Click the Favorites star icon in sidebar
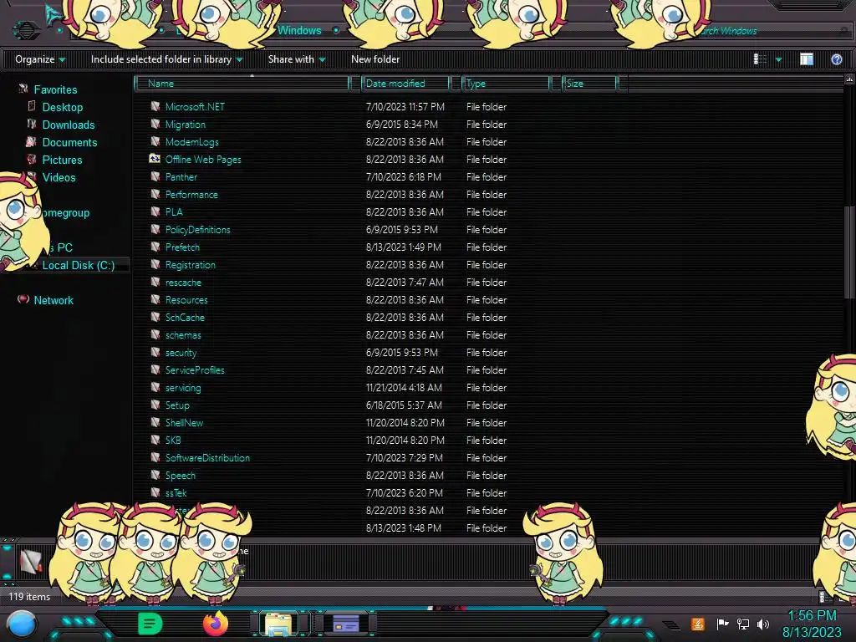856x642 pixels. tap(23, 89)
